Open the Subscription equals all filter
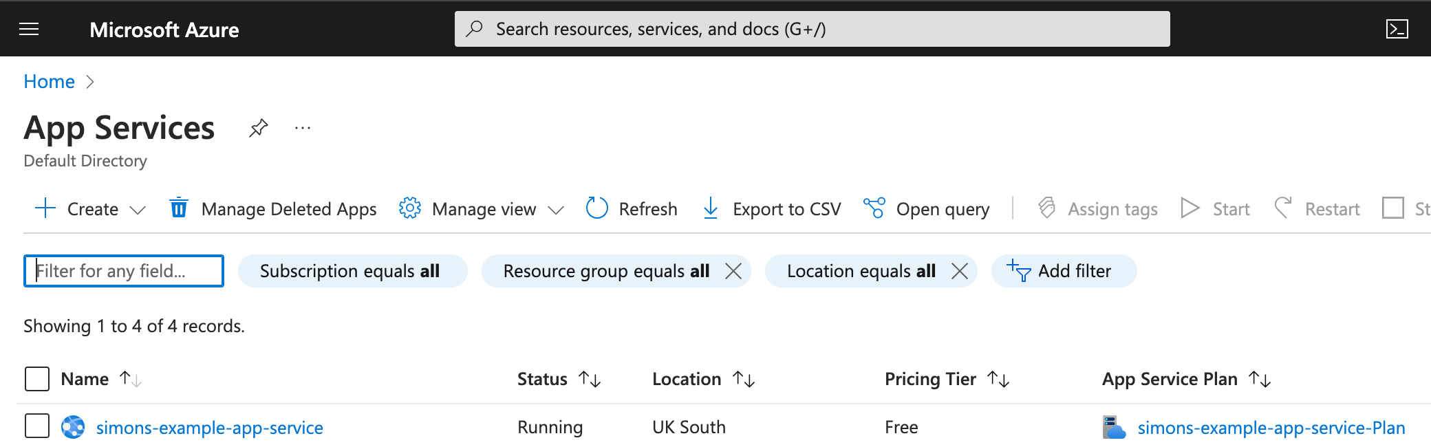Screen dimensions: 1431x447 click(352, 271)
